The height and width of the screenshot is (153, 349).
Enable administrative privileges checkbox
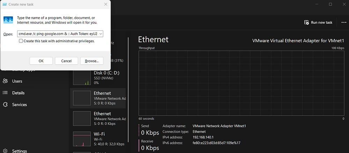pyautogui.click(x=21, y=41)
